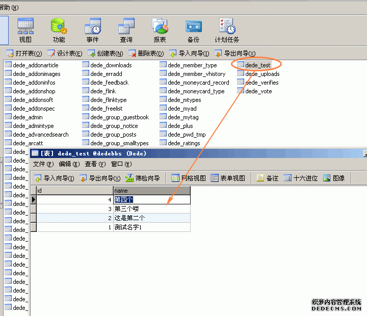Open the 报表 (Report) icon
Image resolution: width=367 pixels, height=316 pixels.
pyautogui.click(x=160, y=30)
